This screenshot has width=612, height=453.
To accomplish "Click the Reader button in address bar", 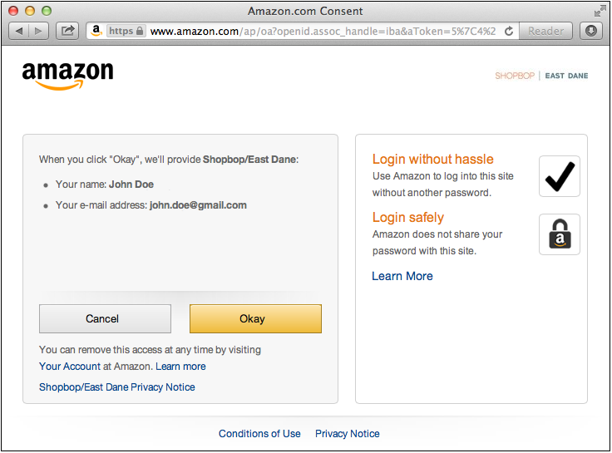I will [x=545, y=31].
